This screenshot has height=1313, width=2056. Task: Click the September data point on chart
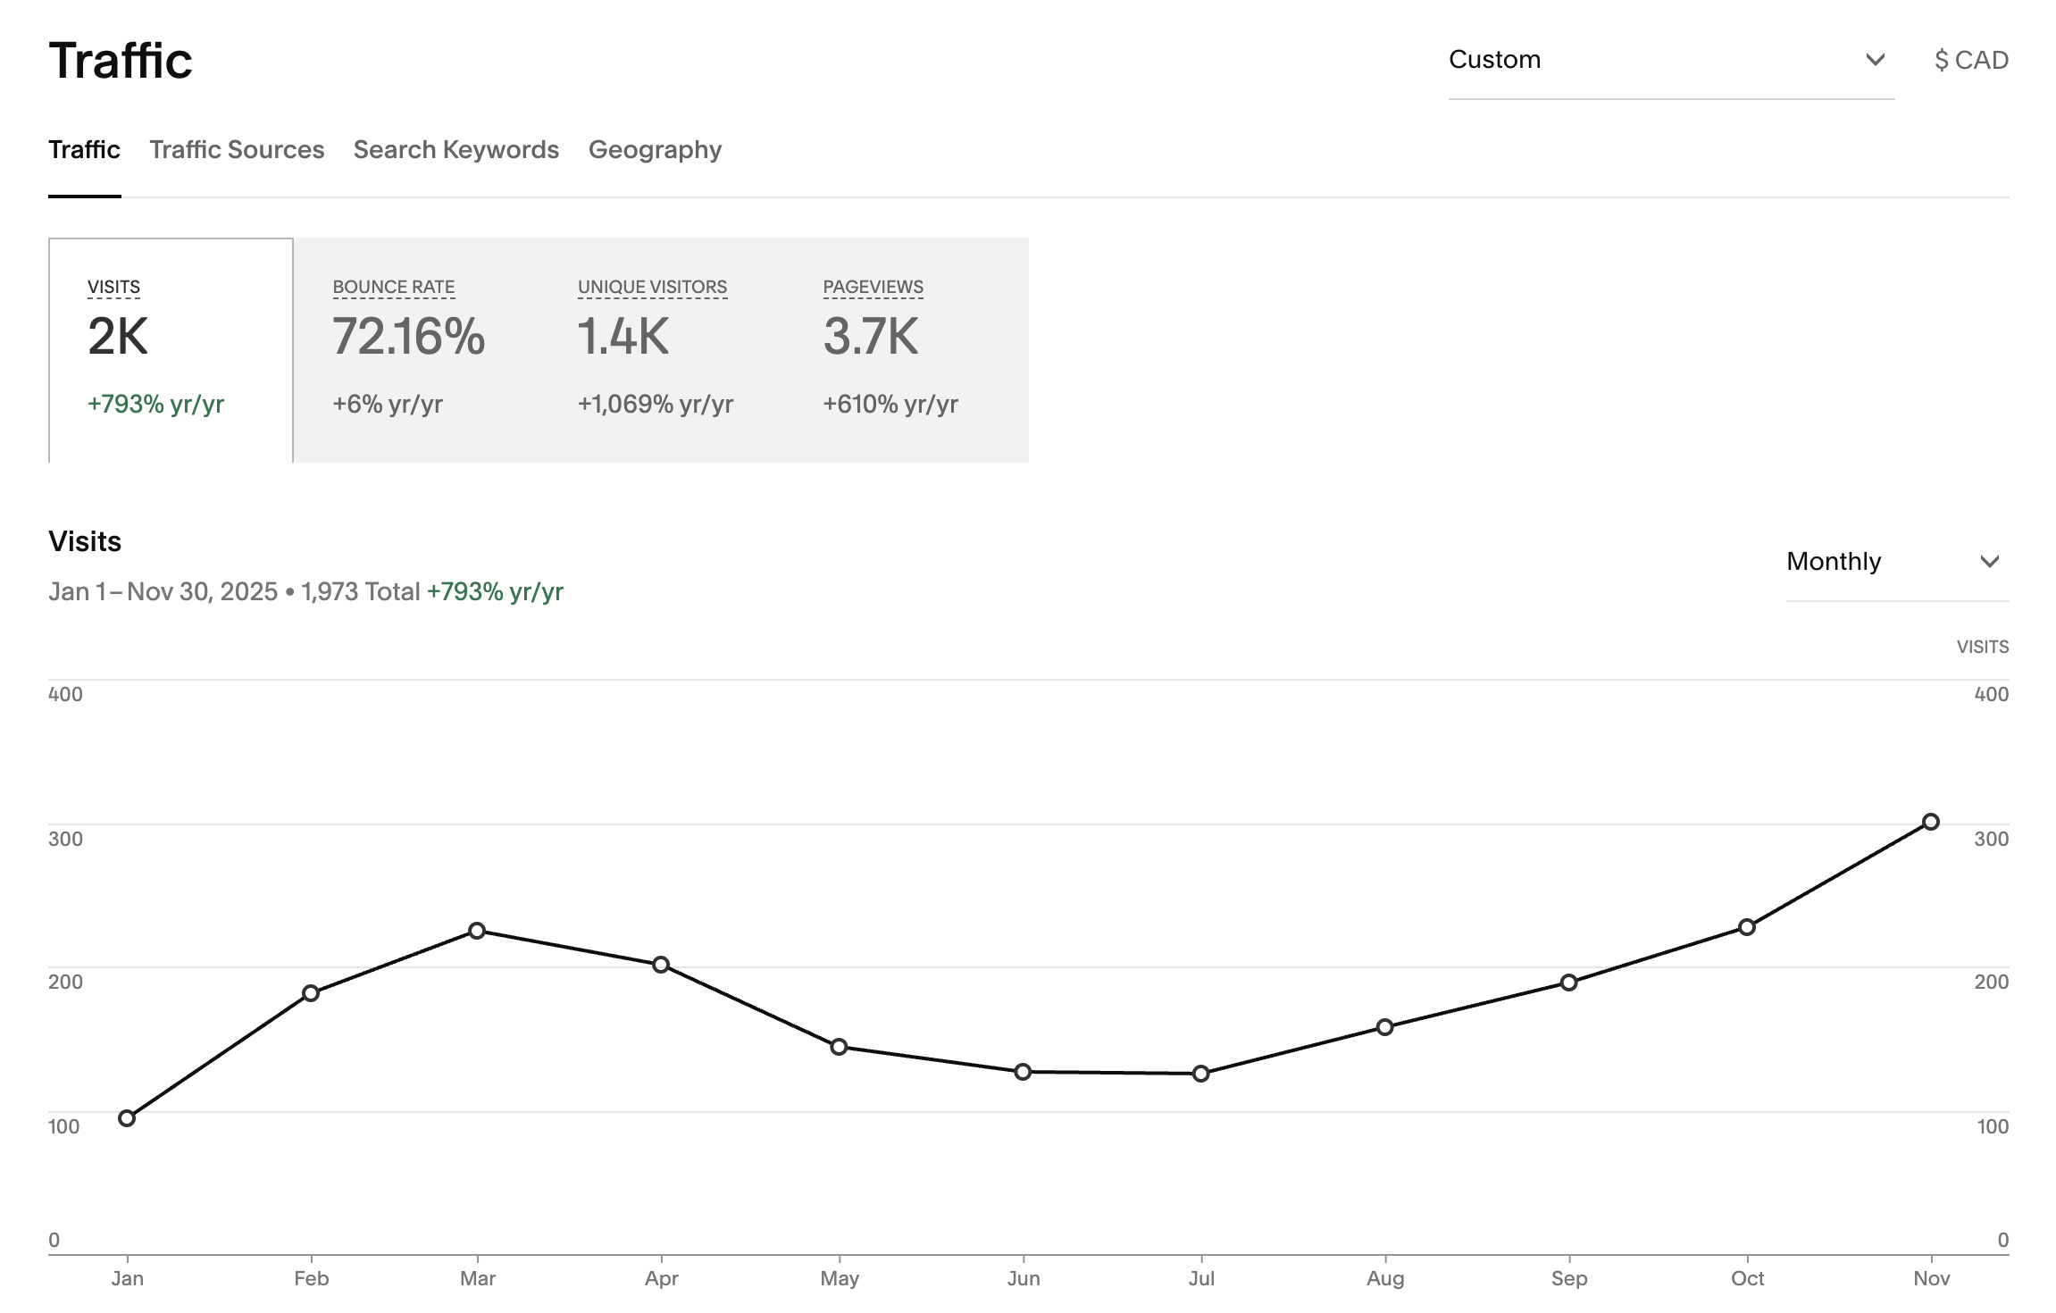click(1569, 983)
